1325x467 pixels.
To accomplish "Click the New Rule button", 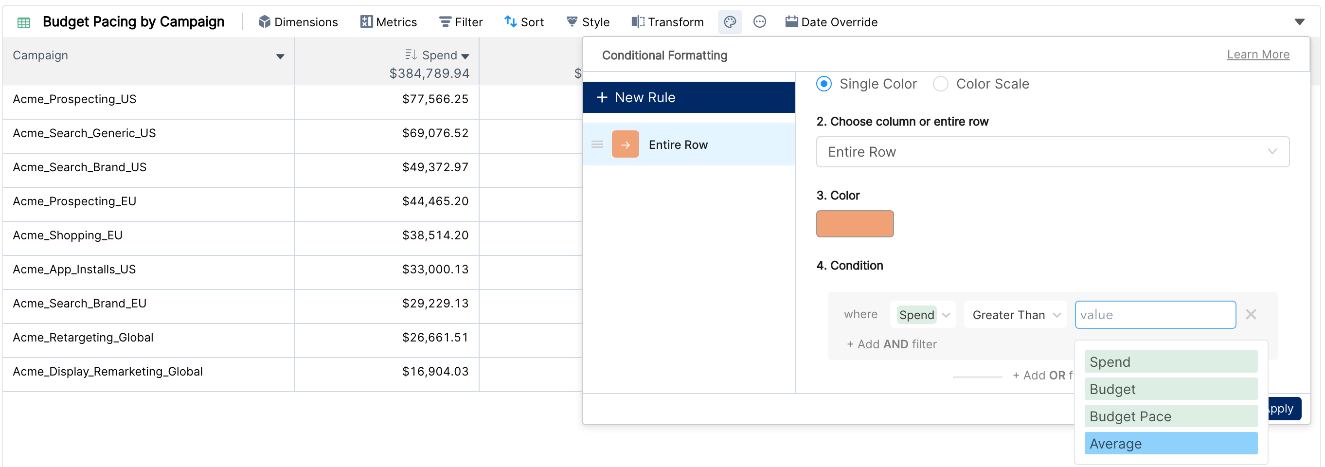I will coord(688,97).
